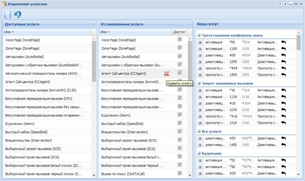Select Вмешательство (Intervention) in installed services
Screen dimensions: 305x181
[122, 132]
